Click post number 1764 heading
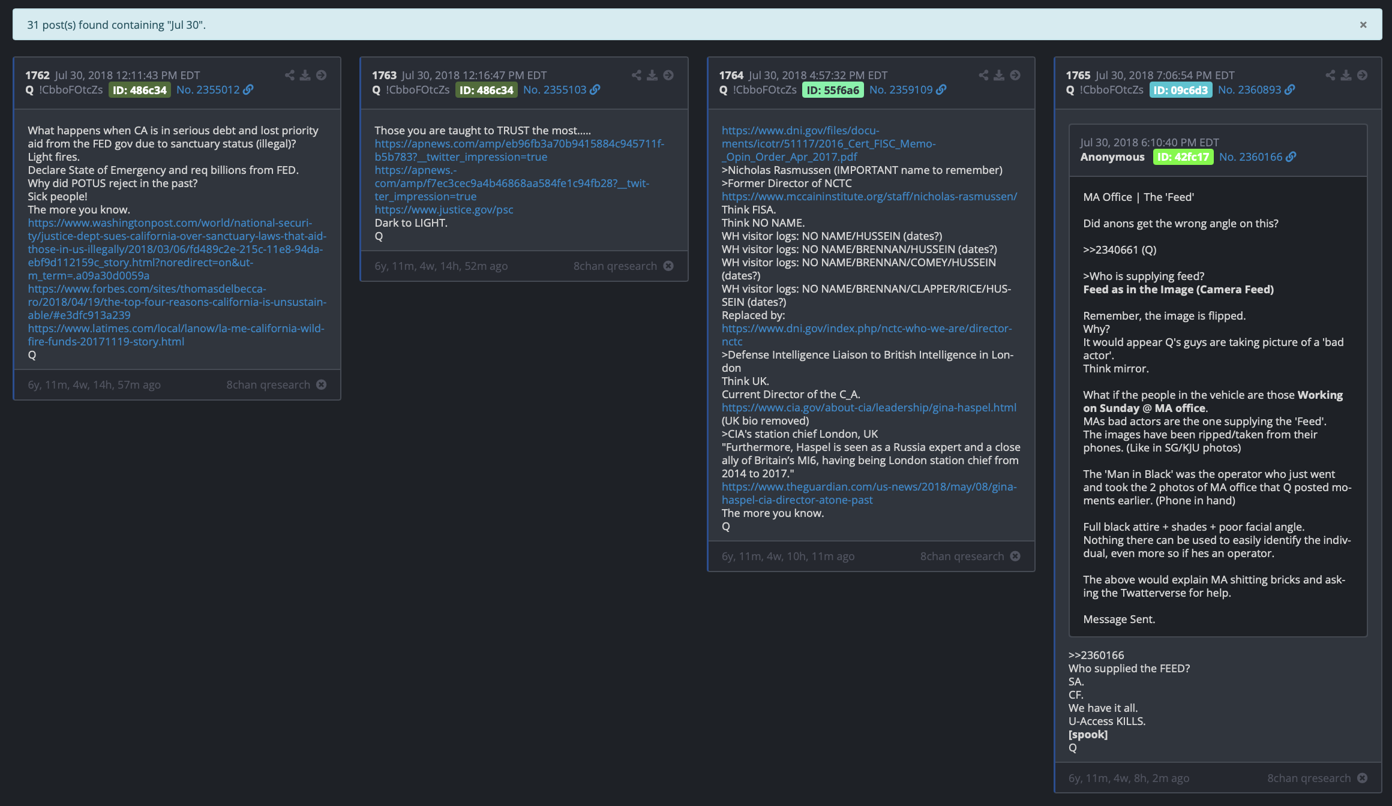Screen dimensions: 1392x806 point(731,75)
